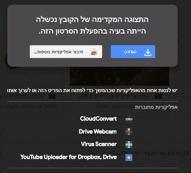This screenshot has height=173, width=191.
Task: Click the Drive Webcam app icon
Action: point(129,132)
